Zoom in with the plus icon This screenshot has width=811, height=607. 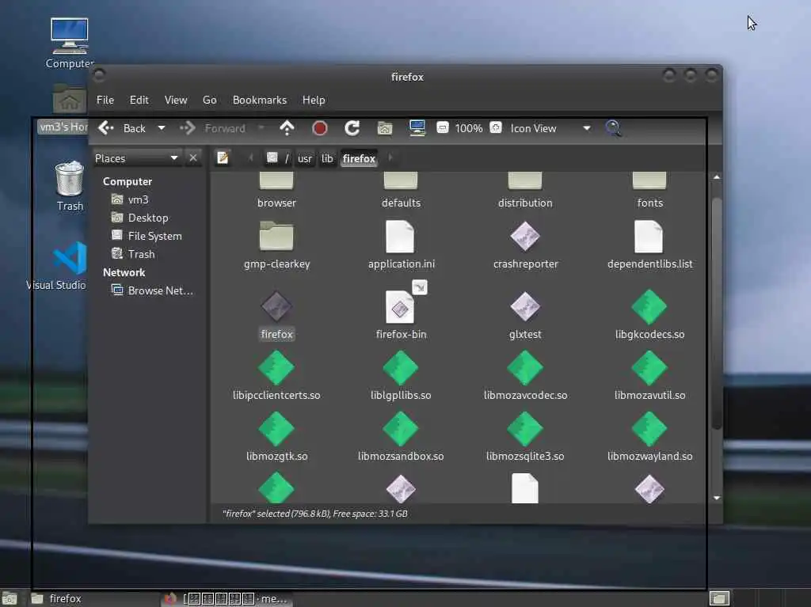pyautogui.click(x=496, y=127)
